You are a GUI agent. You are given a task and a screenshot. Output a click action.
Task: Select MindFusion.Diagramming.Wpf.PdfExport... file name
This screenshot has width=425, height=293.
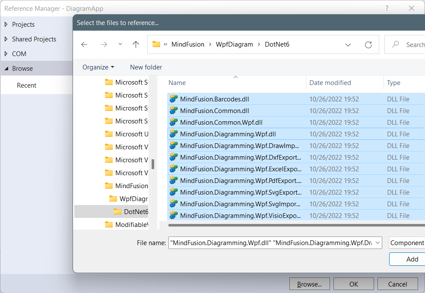[241, 181]
